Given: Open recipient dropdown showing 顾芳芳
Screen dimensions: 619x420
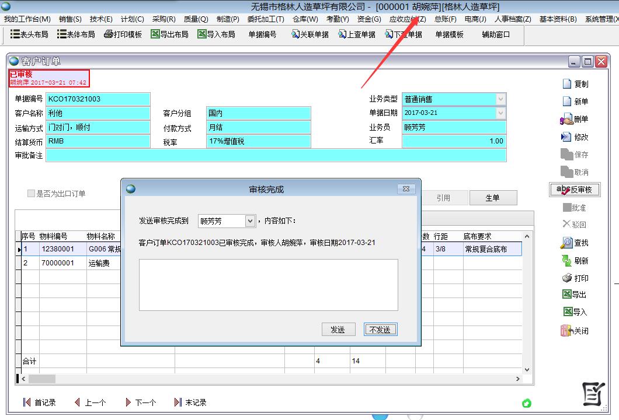Looking at the screenshot, I should pos(250,221).
